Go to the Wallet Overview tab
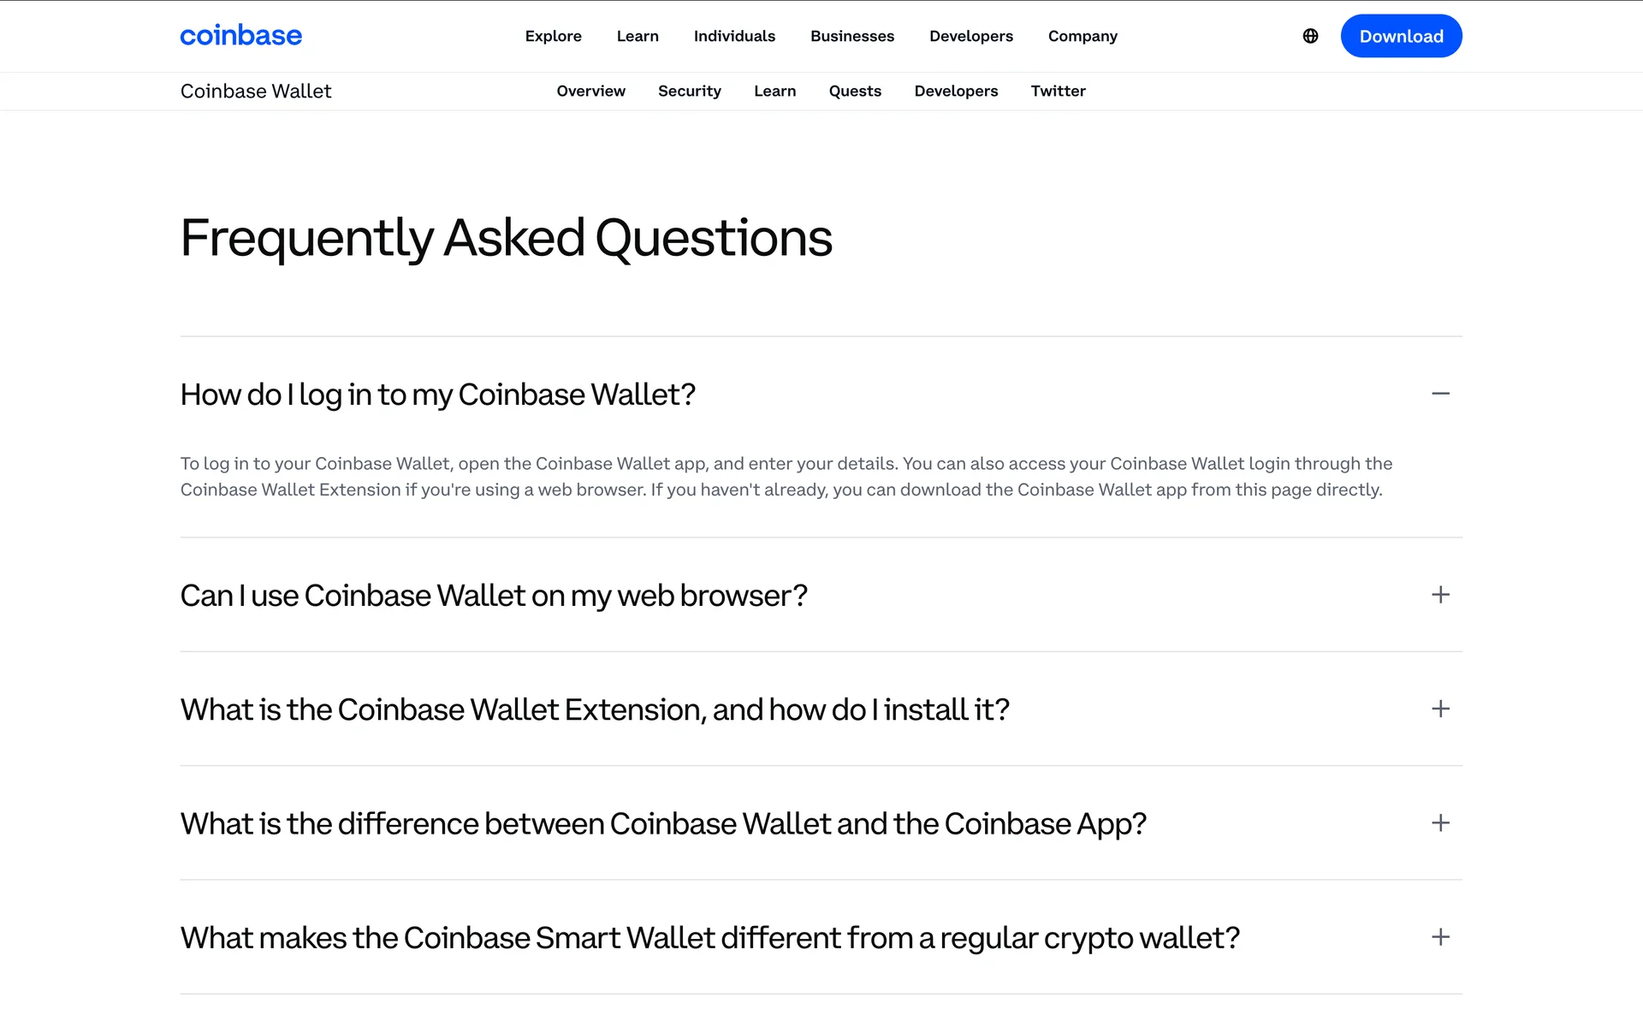Screen dimensions: 1643x1027 590,91
